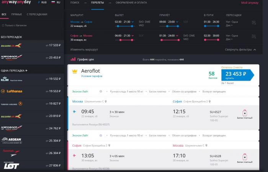Click Изменить маршрут link
This screenshot has width=268, height=172.
click(84, 49)
